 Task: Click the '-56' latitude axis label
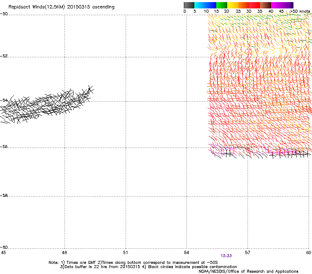pos(4,147)
